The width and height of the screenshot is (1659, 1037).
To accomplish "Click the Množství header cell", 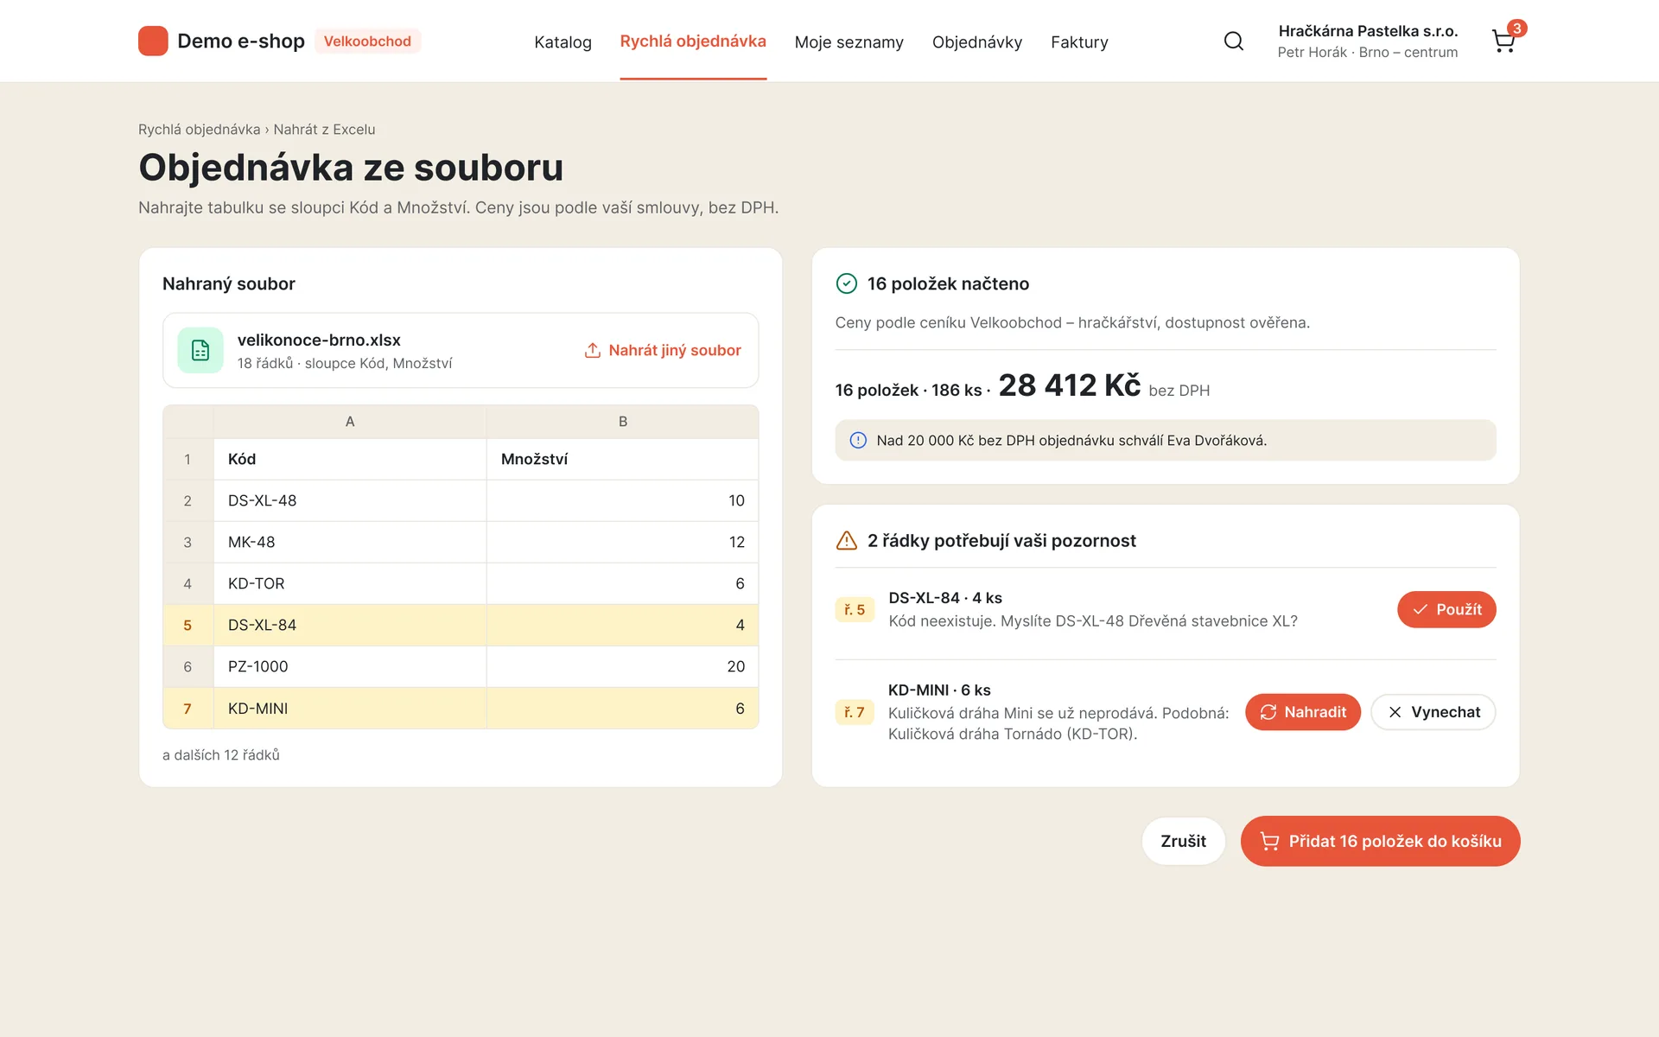I will [622, 460].
